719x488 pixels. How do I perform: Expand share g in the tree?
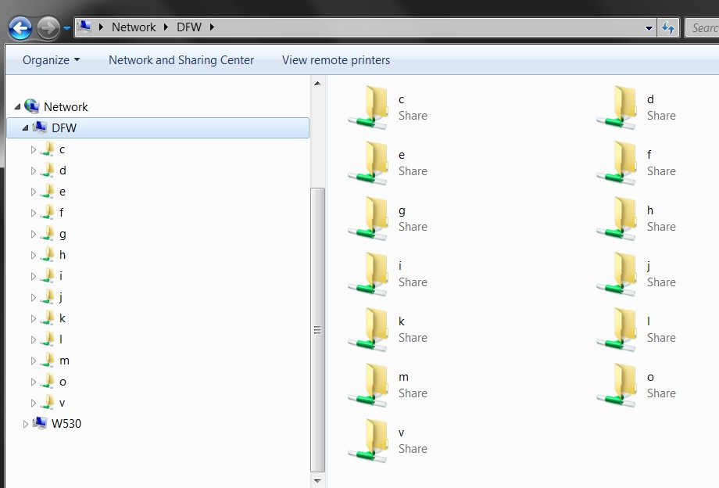coord(33,234)
